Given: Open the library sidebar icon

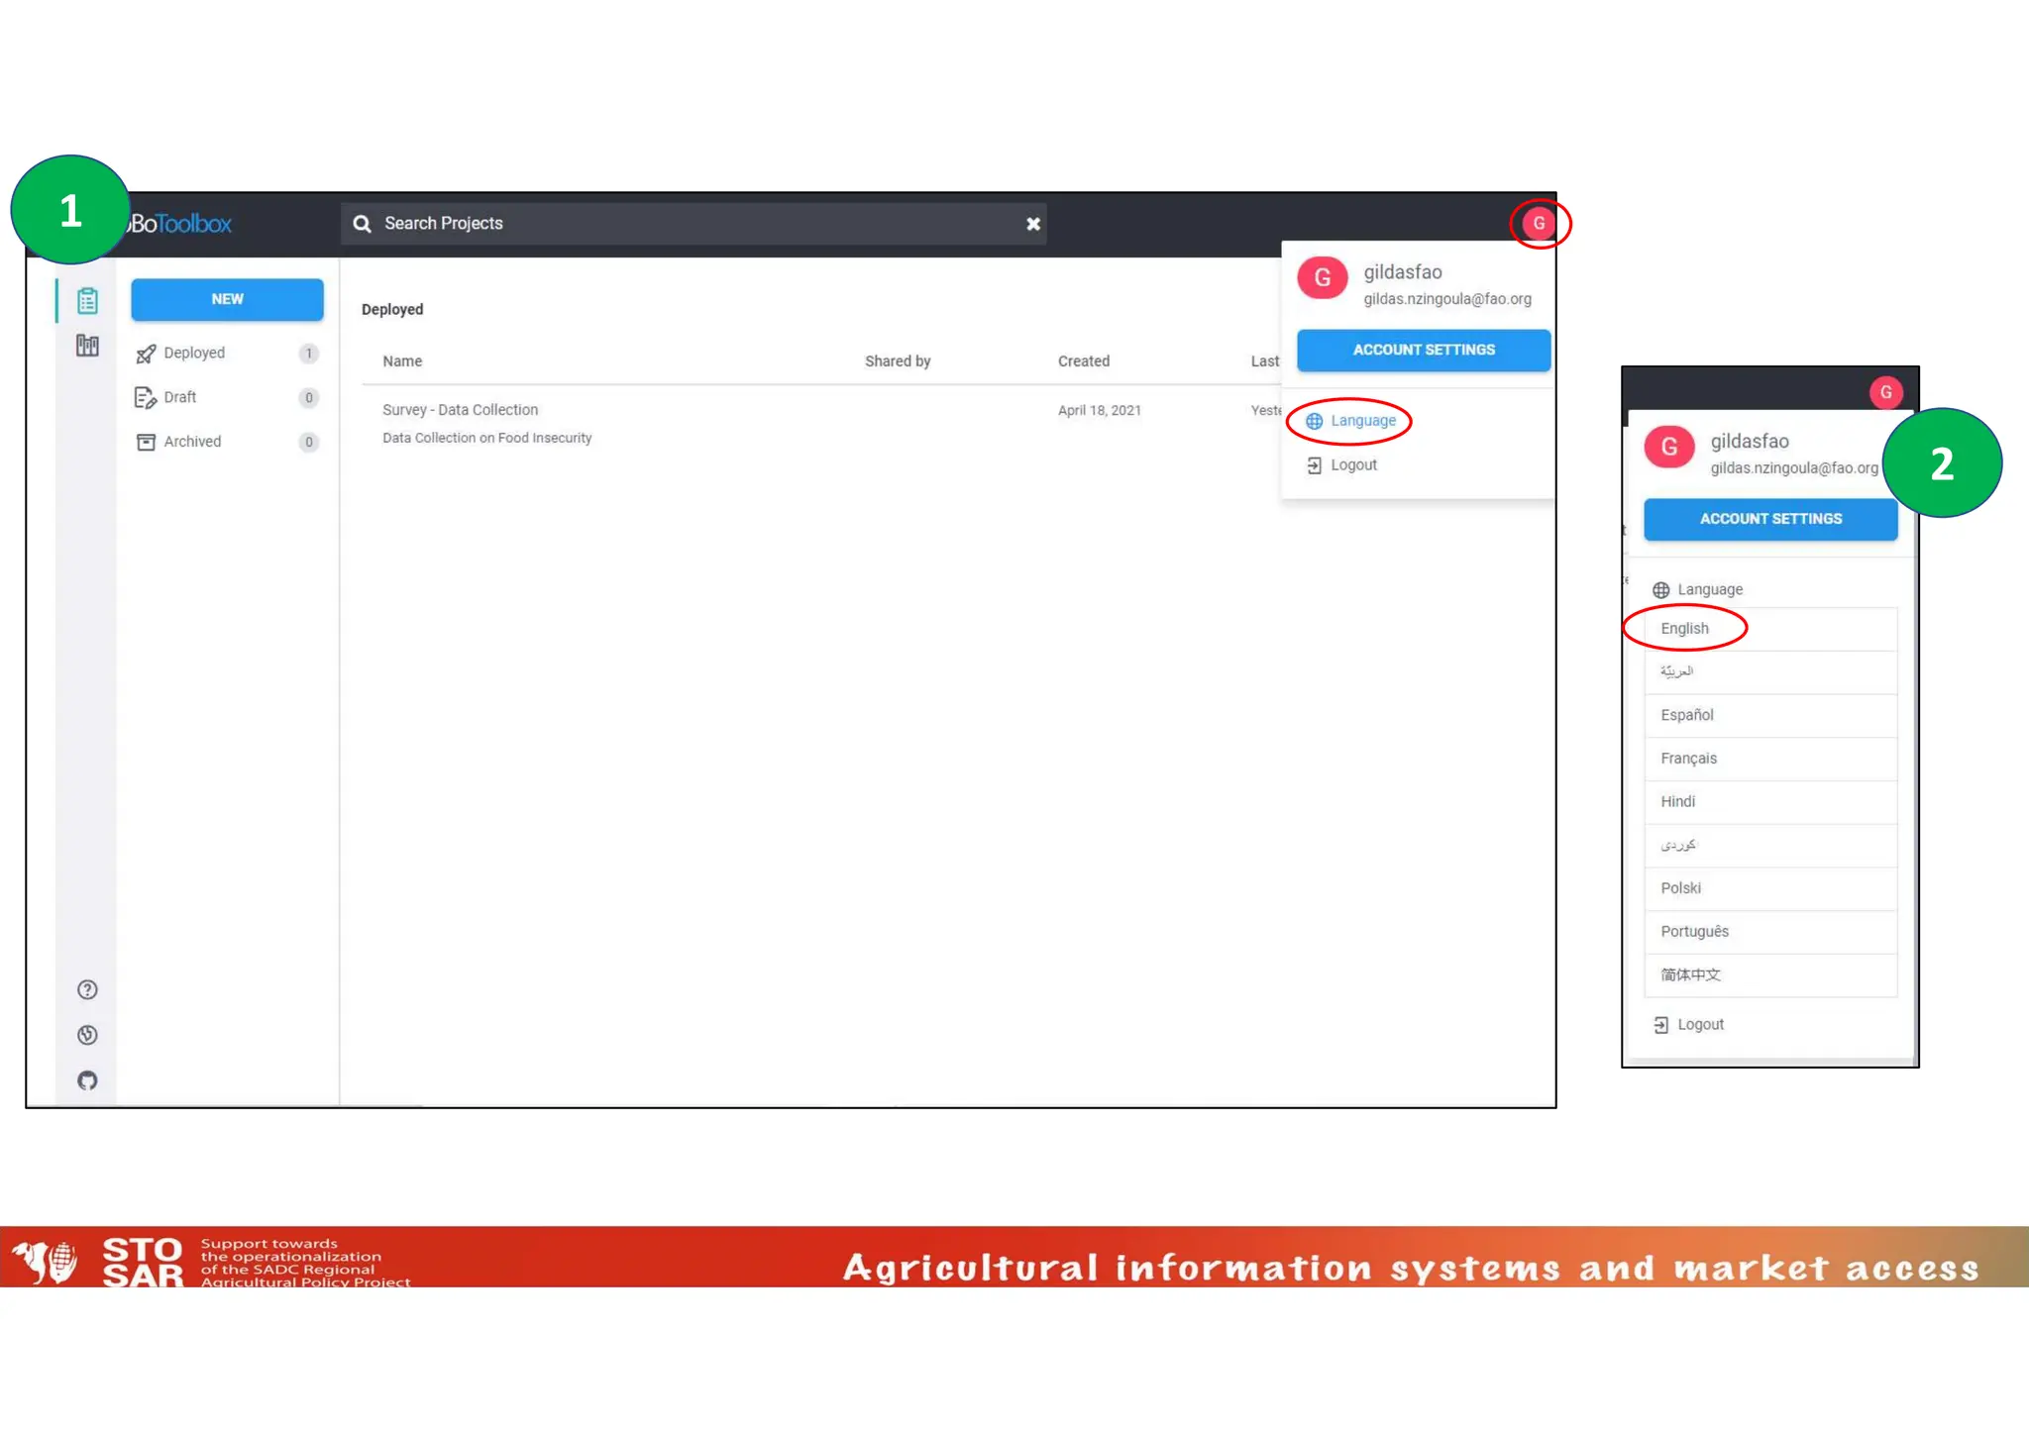Looking at the screenshot, I should pyautogui.click(x=87, y=346).
